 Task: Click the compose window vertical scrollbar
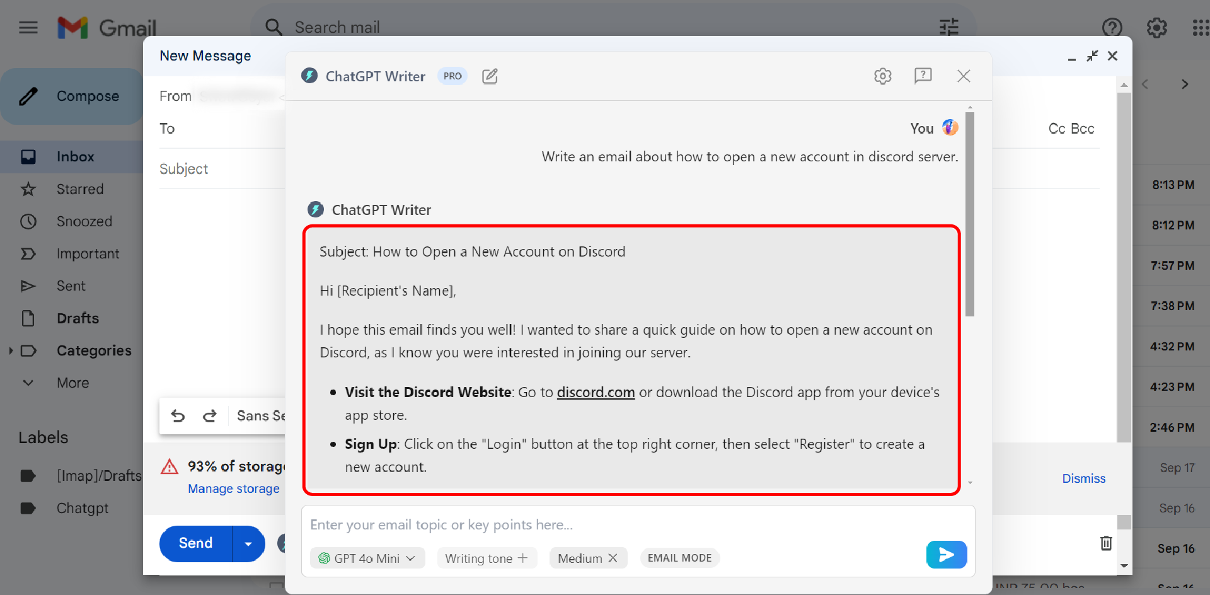point(1124,267)
